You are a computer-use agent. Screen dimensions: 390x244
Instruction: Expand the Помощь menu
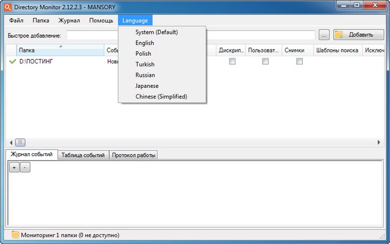[101, 20]
